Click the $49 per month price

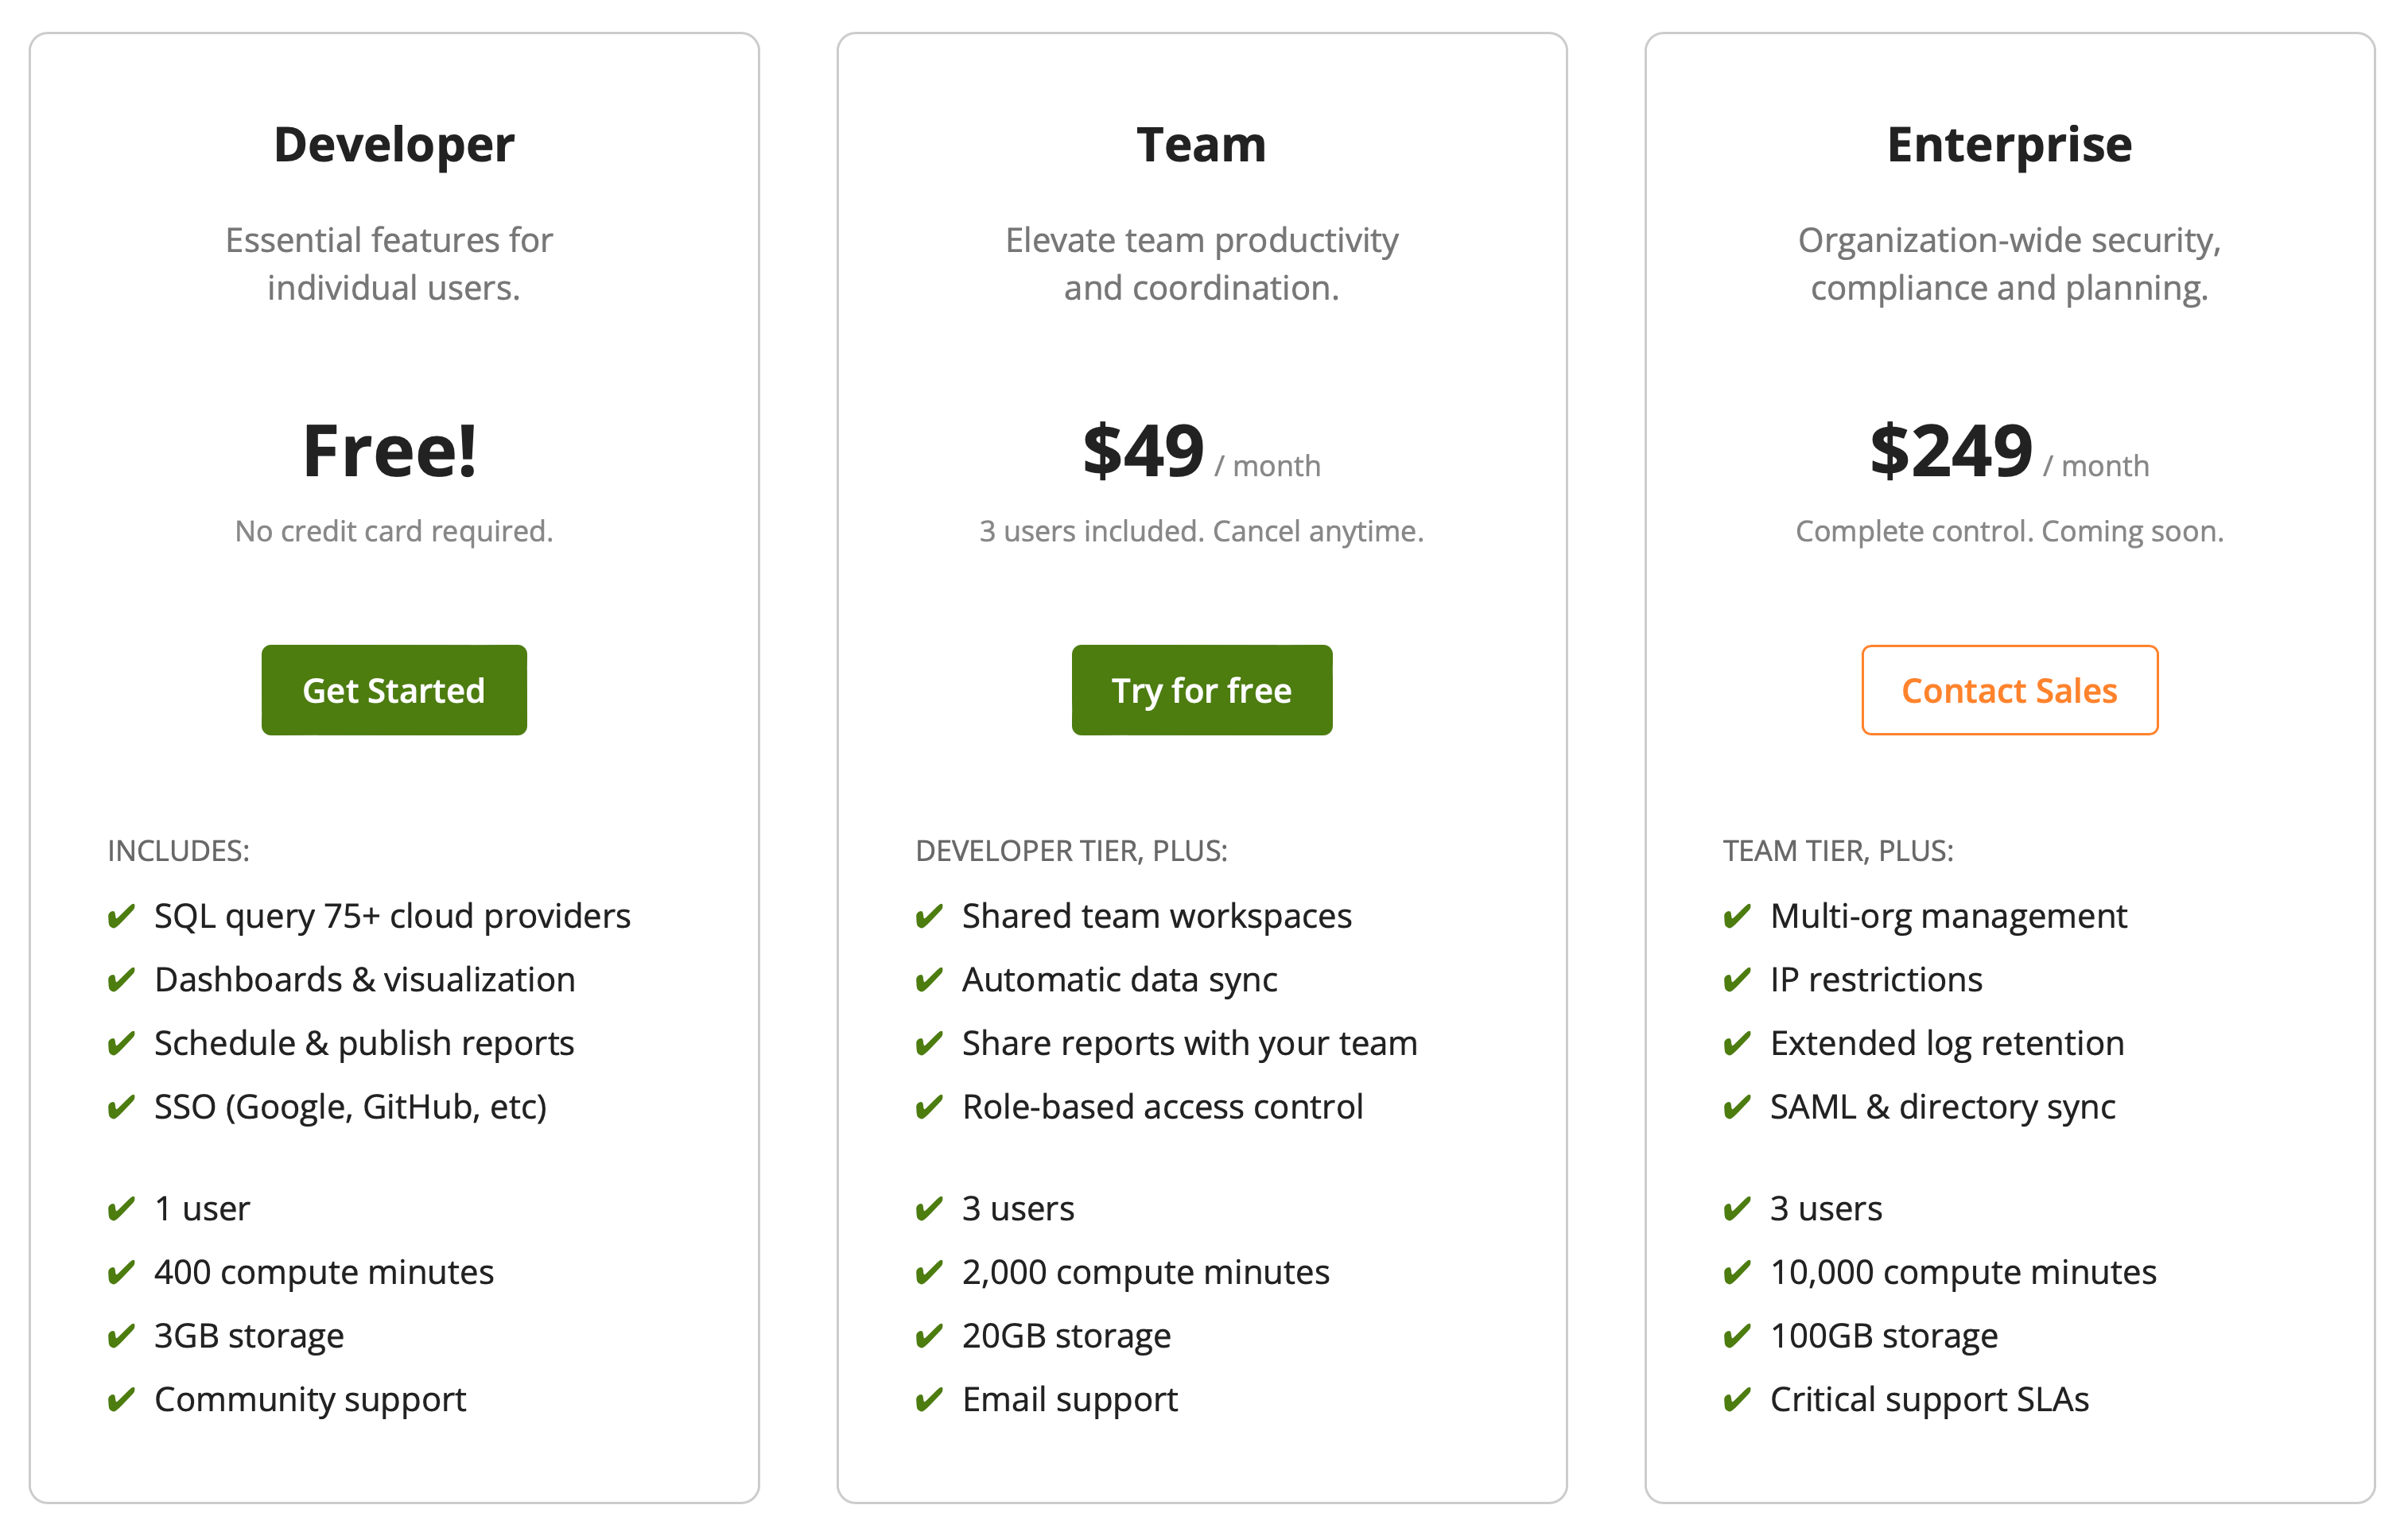pos(1202,452)
